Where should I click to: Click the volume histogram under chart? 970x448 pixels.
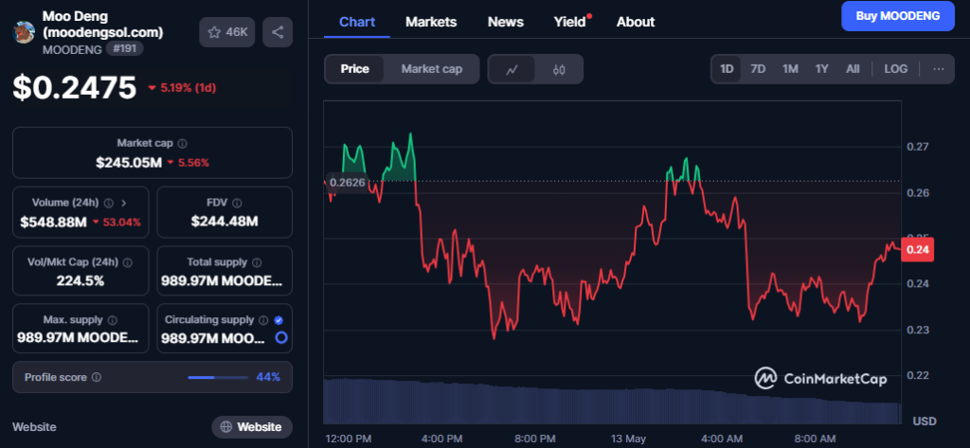[612, 401]
